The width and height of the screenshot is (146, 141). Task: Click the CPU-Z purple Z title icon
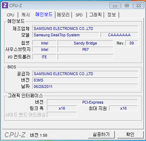coord(5,5)
